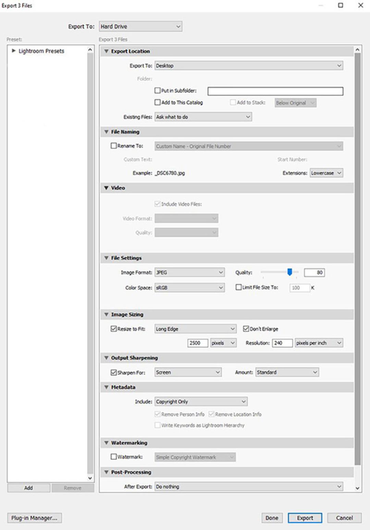Open the Plug-in Manager
Image resolution: width=370 pixels, height=530 pixels.
[35, 518]
